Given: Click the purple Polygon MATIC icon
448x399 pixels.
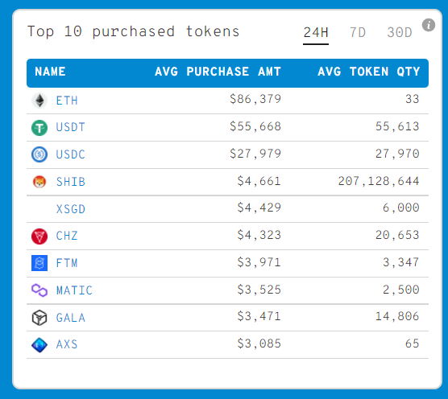Looking at the screenshot, I should (39, 290).
